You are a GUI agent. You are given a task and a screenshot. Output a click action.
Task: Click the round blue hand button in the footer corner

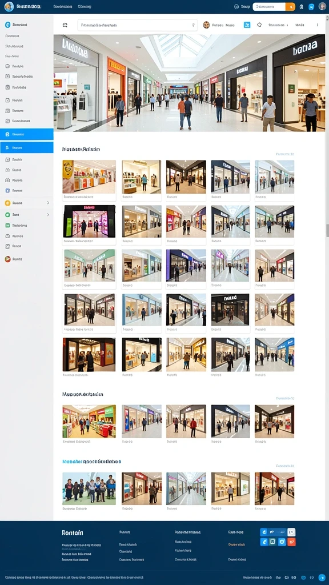pos(322,577)
